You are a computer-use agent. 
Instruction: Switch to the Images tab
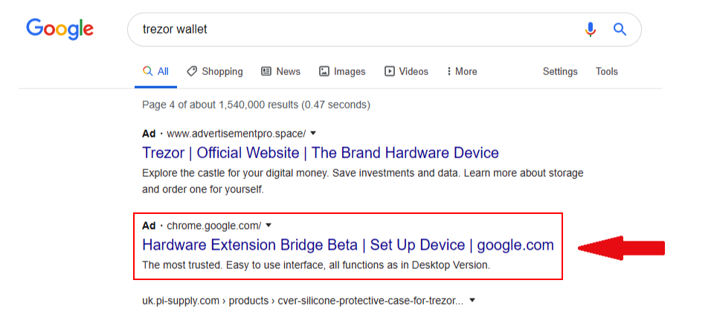[342, 71]
